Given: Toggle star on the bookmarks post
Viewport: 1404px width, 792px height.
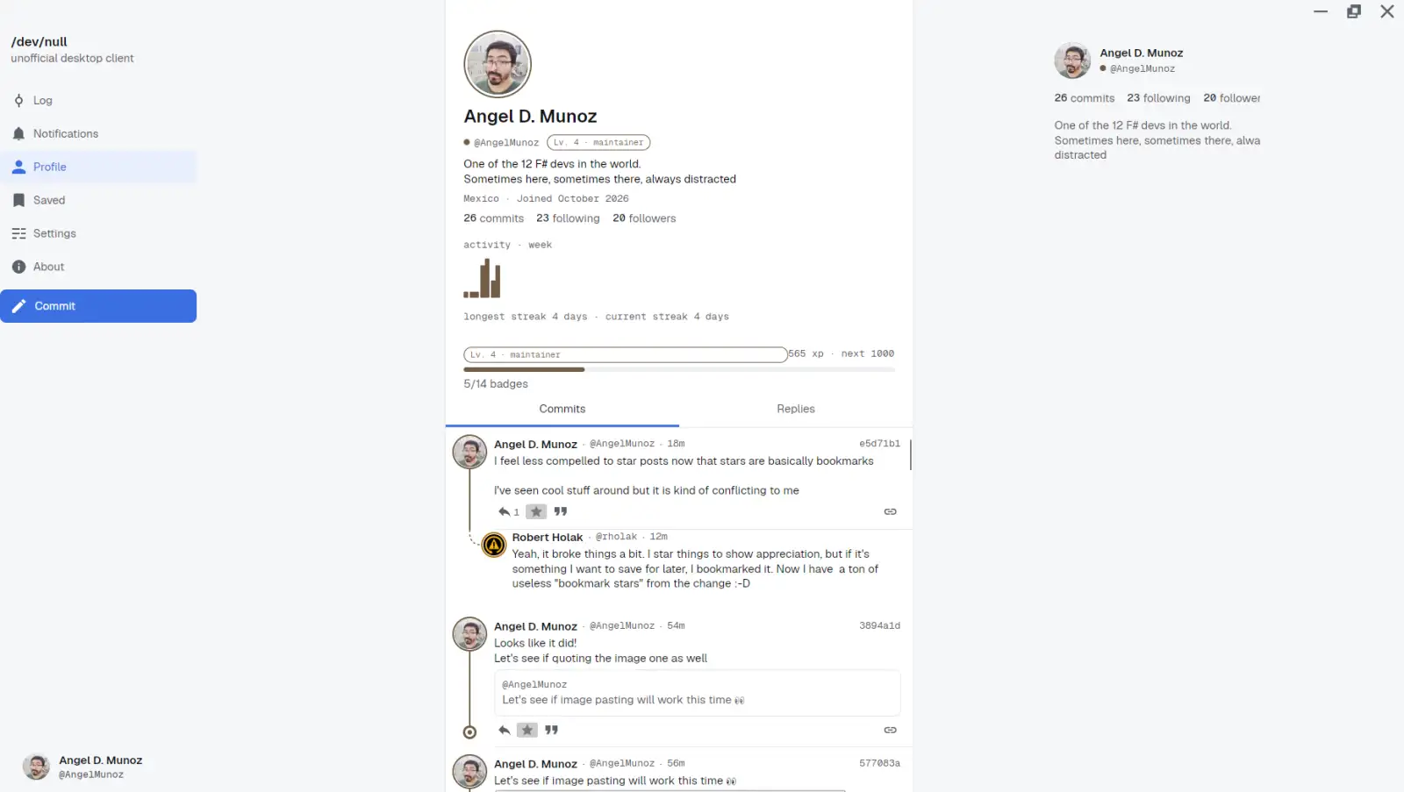Looking at the screenshot, I should tap(536, 511).
